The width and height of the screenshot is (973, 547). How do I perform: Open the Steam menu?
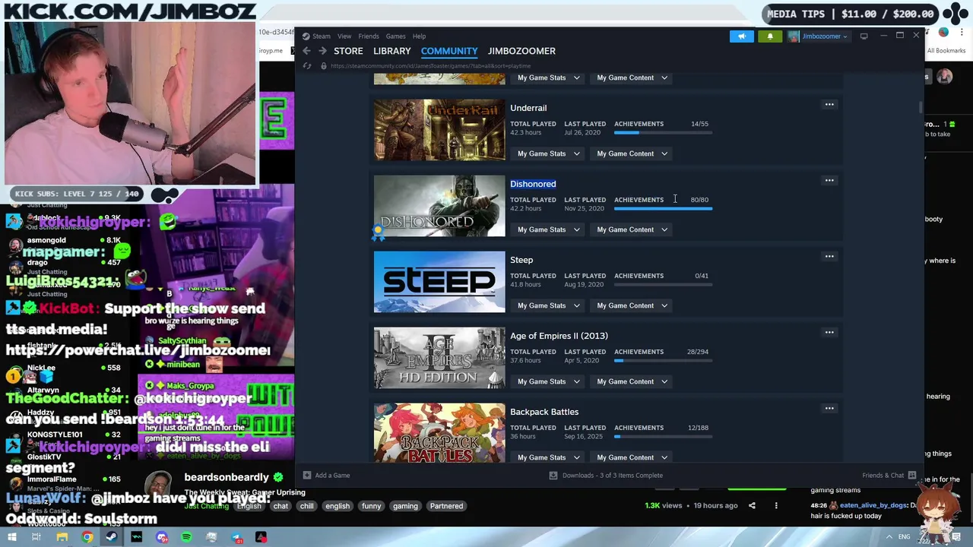321,36
